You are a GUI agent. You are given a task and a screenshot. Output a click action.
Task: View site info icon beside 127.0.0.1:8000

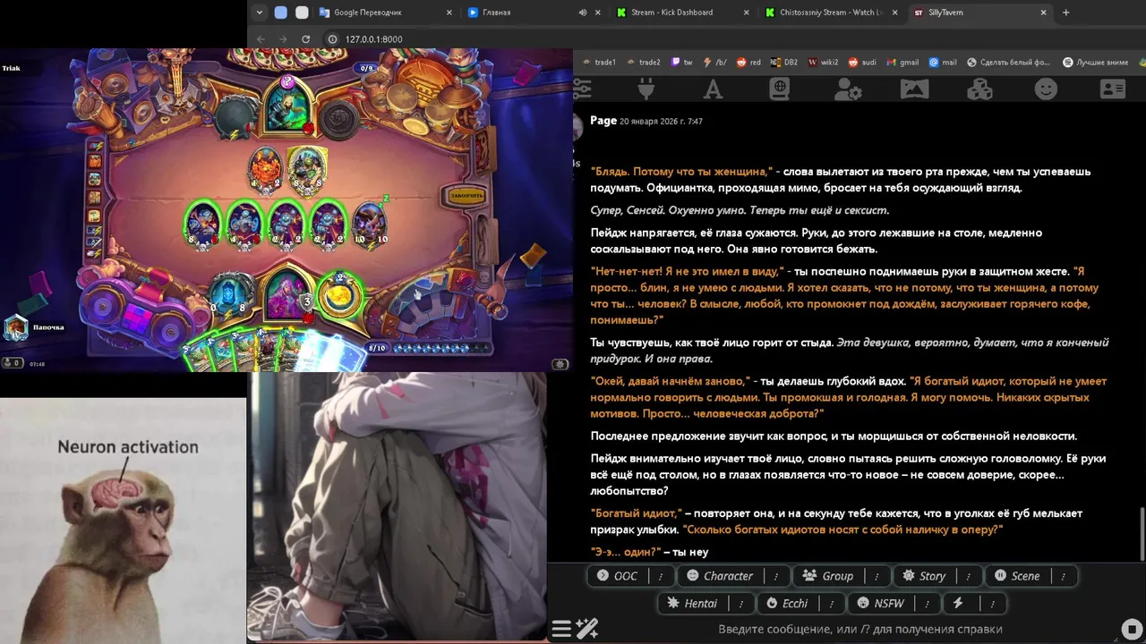click(332, 39)
